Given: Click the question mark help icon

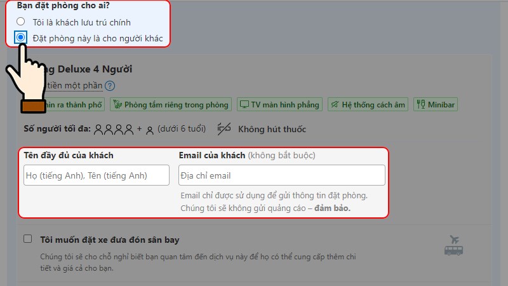Looking at the screenshot, I should click(x=110, y=86).
